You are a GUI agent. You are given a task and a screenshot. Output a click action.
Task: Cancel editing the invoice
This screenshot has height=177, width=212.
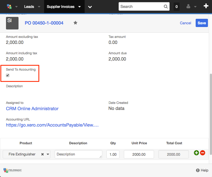coord(186,23)
